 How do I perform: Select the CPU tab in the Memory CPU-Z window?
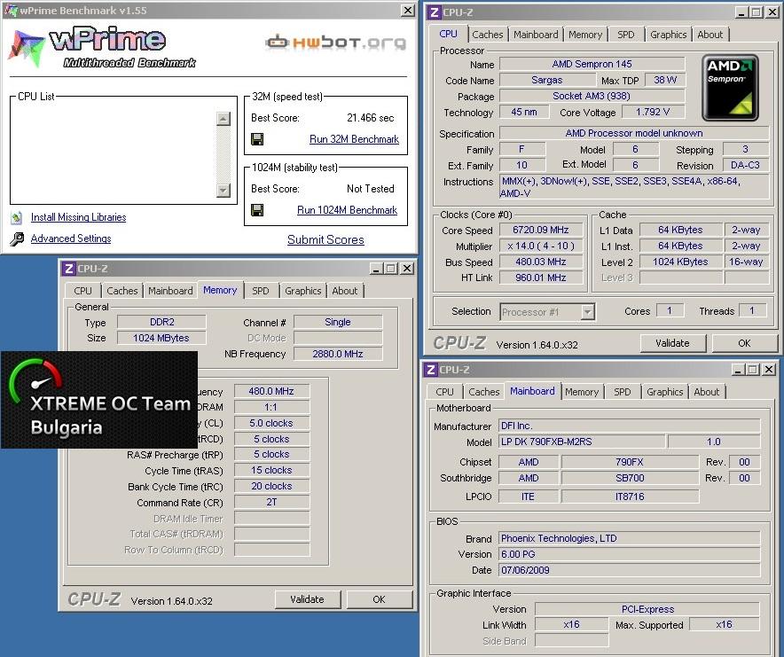pyautogui.click(x=83, y=291)
